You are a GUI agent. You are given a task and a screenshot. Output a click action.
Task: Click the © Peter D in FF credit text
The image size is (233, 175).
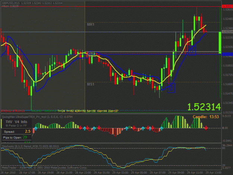[x=16, y=126]
